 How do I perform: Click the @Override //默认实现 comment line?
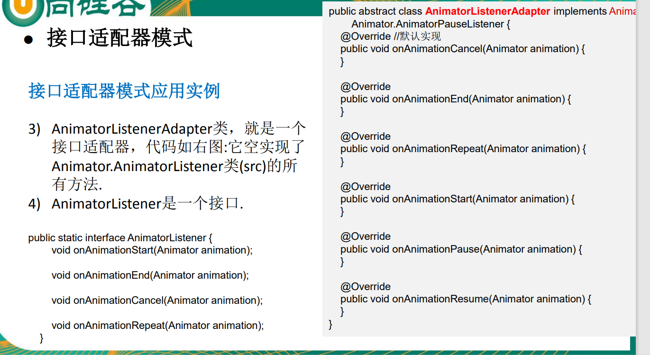pos(391,36)
